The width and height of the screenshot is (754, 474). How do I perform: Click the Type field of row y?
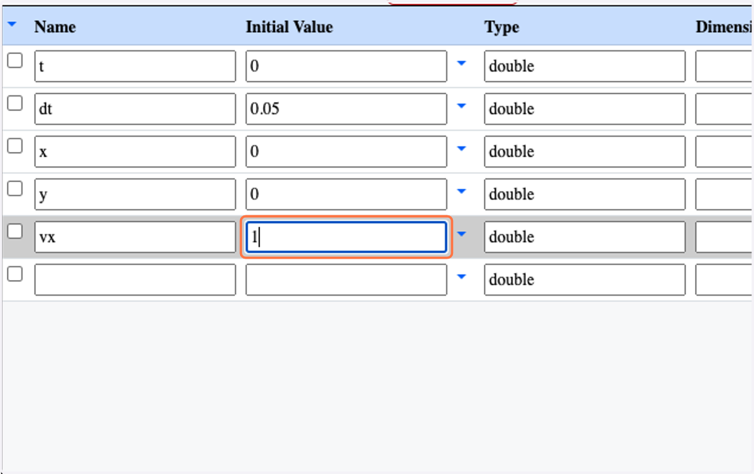[585, 194]
